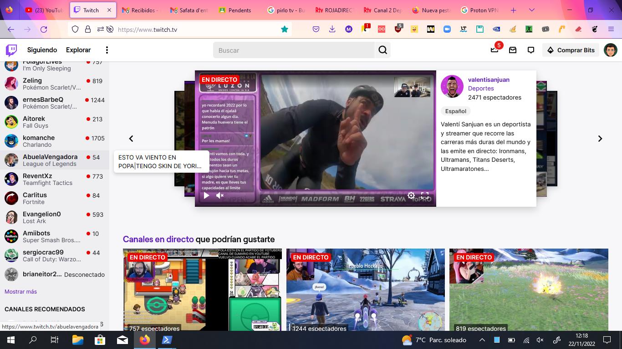Enter fullscreen on the featured stream
This screenshot has height=349, width=622.
(425, 195)
